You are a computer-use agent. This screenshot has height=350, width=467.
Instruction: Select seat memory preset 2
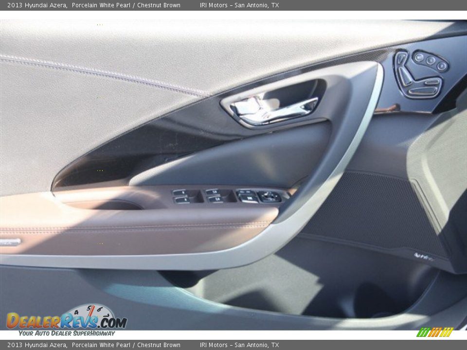[x=442, y=66]
